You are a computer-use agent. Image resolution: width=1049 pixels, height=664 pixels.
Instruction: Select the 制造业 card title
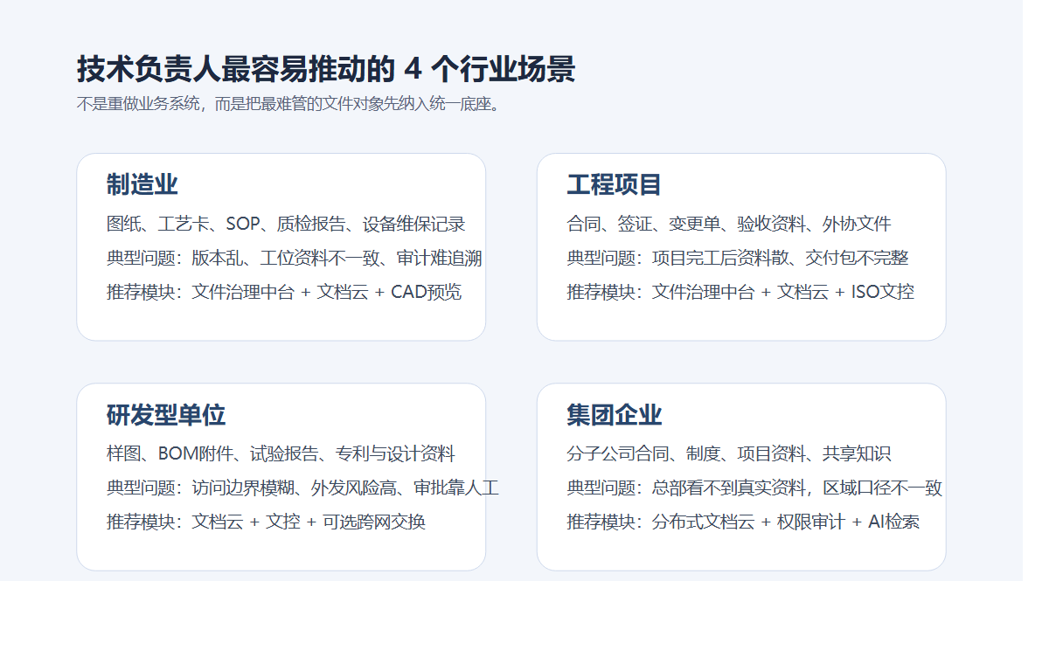pos(142,184)
